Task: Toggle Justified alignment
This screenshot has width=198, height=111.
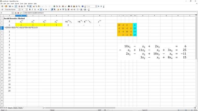Action: [x=46, y=10]
